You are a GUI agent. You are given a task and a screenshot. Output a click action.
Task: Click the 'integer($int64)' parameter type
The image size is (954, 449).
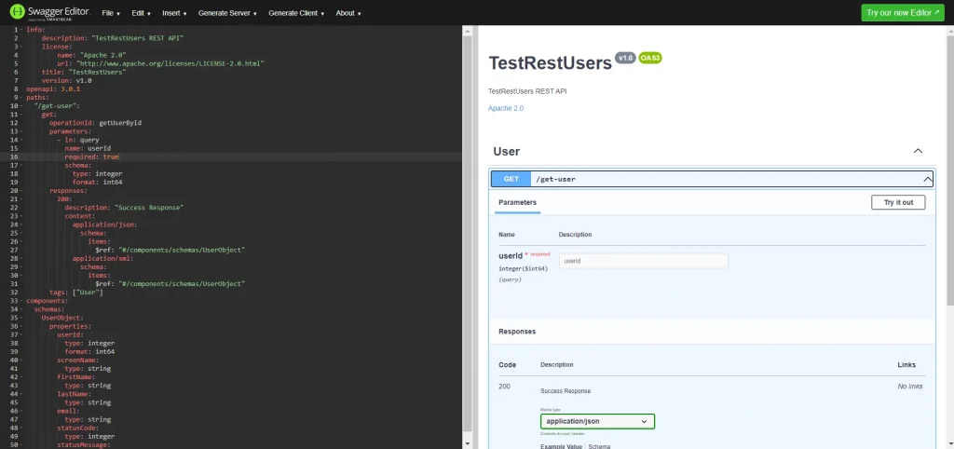[x=523, y=268]
